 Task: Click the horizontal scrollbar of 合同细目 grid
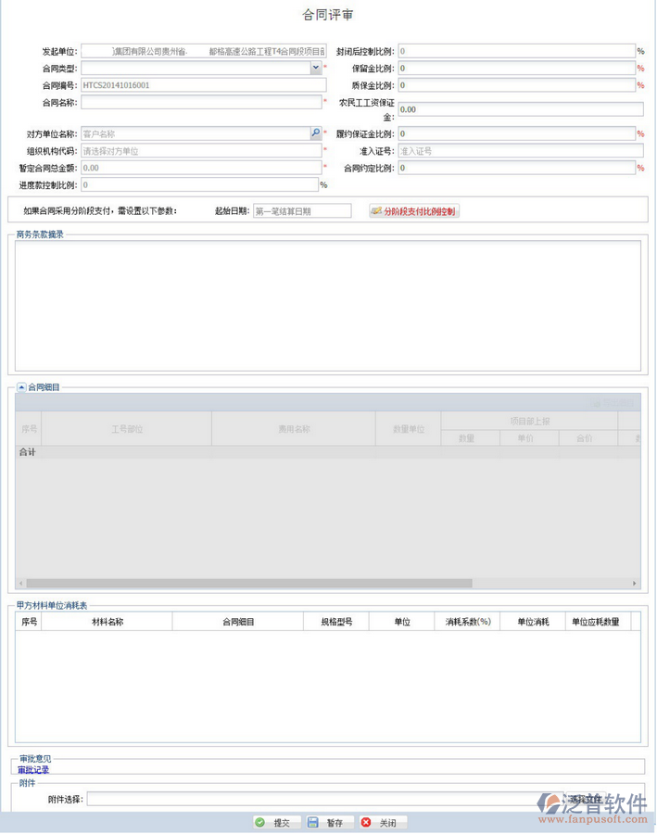[x=246, y=583]
